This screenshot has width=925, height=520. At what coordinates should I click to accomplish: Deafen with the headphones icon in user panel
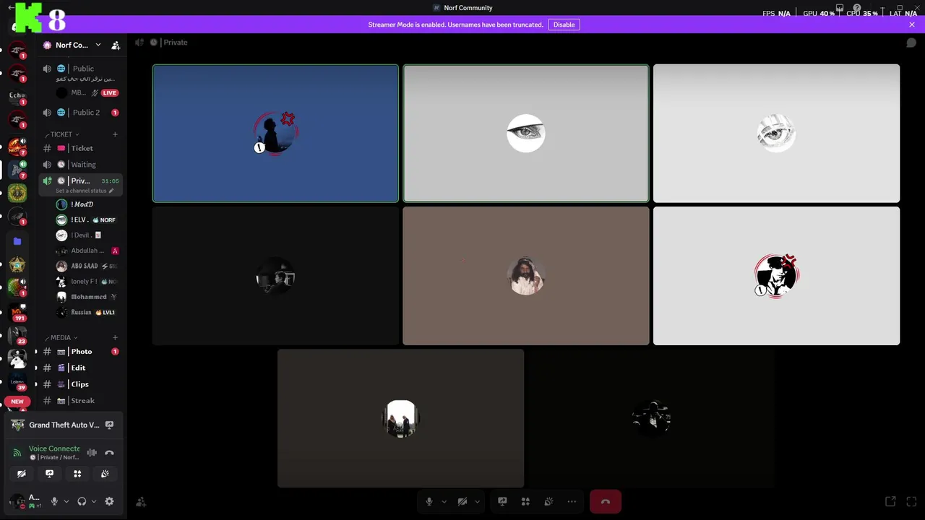pyautogui.click(x=82, y=501)
